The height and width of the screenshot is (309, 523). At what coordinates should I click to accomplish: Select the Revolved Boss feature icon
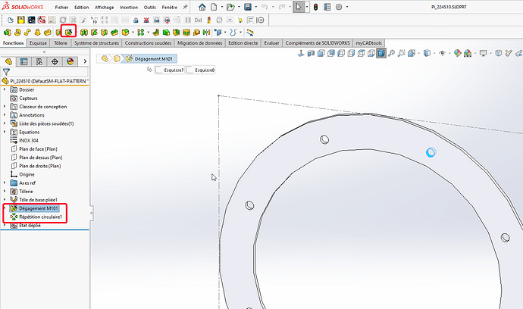(17, 33)
